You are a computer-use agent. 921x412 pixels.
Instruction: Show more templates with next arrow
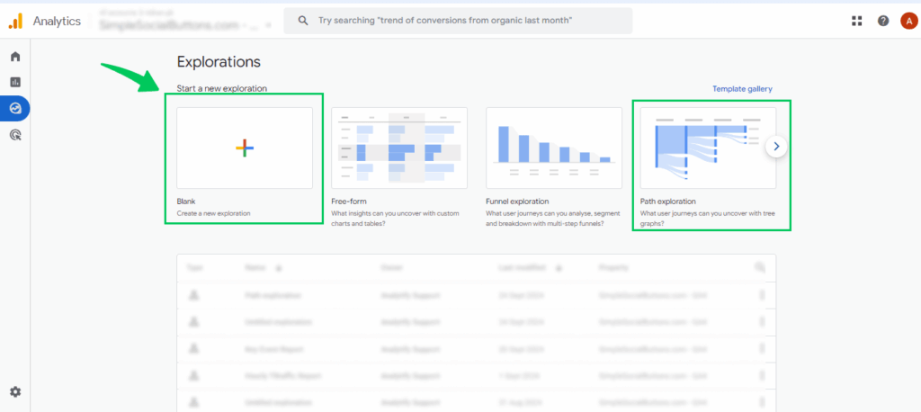(x=778, y=148)
